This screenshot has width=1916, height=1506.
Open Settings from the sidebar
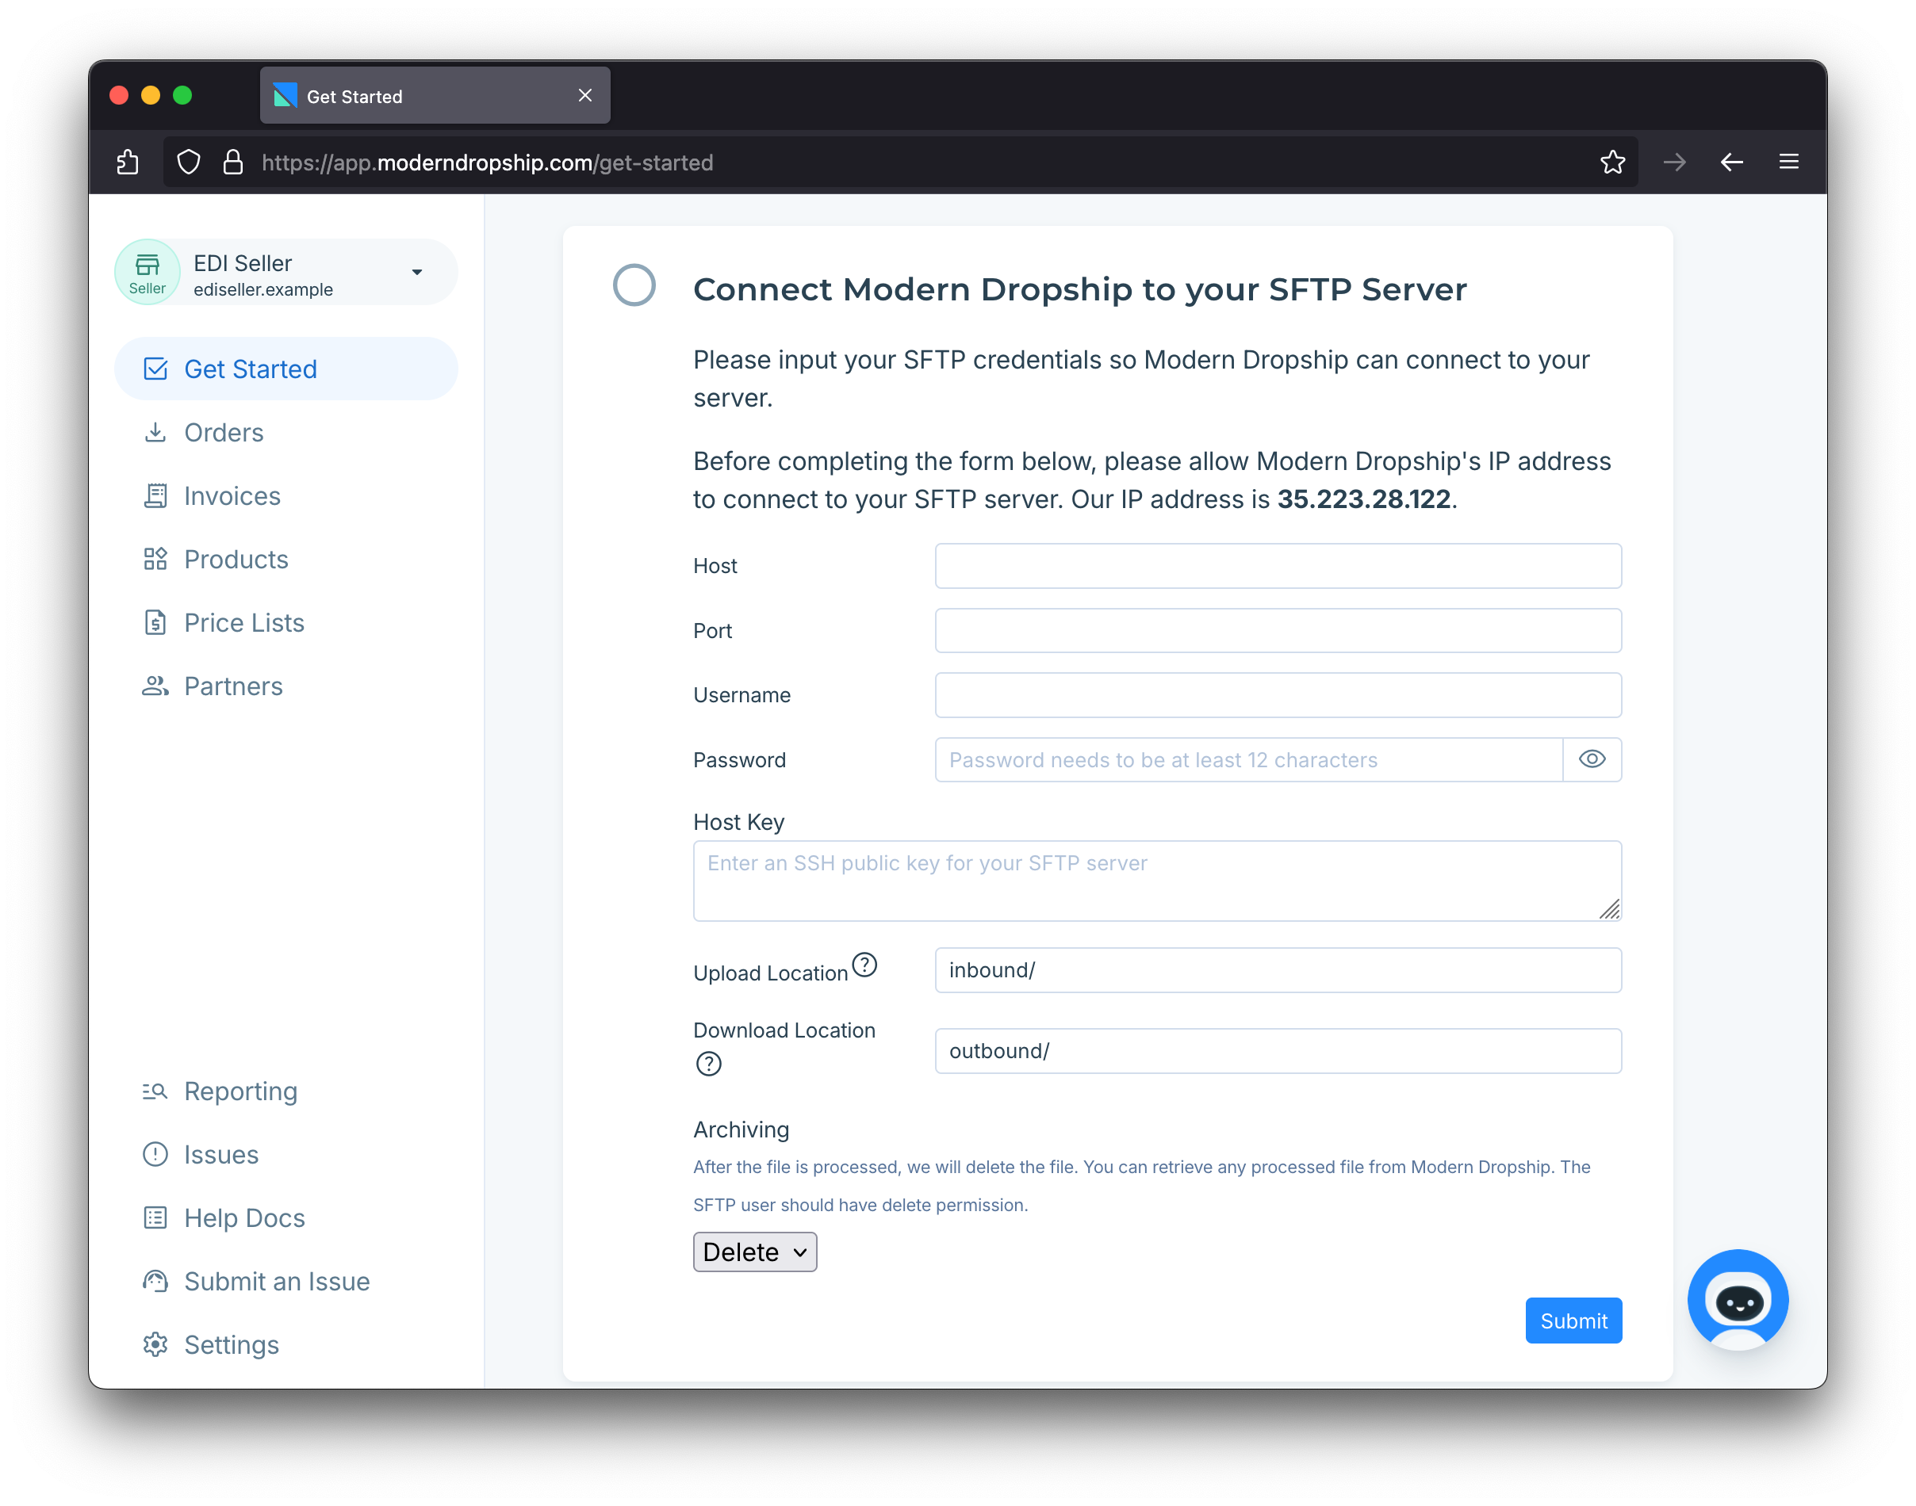click(x=232, y=1346)
